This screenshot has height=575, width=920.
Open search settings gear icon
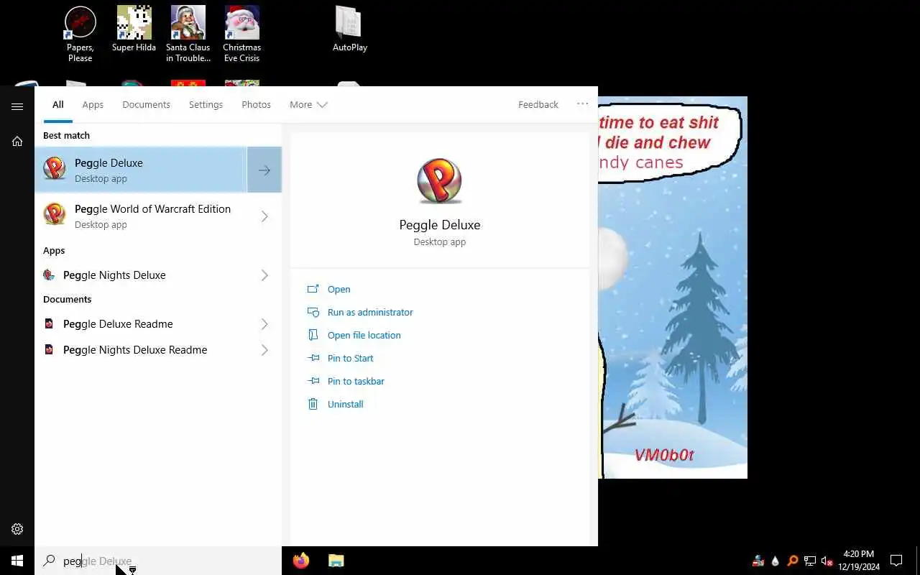17,529
